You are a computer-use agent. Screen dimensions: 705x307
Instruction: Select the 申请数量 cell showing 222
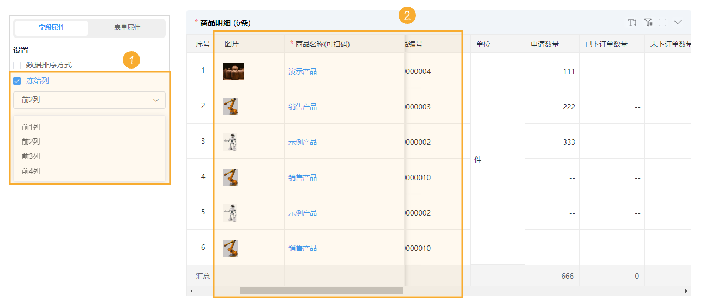(x=552, y=107)
